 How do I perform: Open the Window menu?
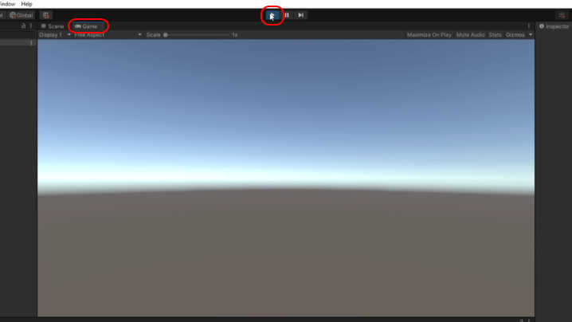click(x=7, y=4)
